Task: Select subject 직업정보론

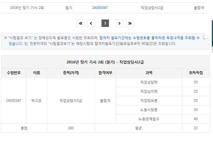Action: 149,101
